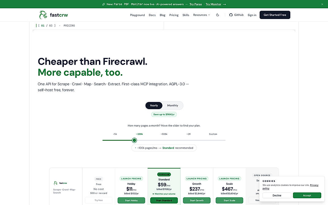328x205 pixels.
Task: Switch billing to Yearly
Action: (154, 105)
